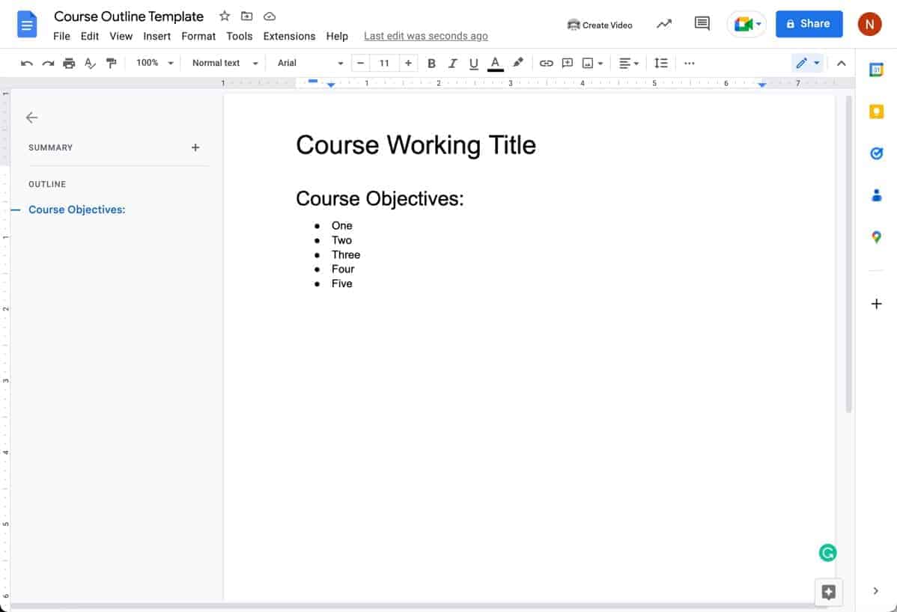This screenshot has width=897, height=612.
Task: Click the vertical document scrollbar
Action: 848,254
